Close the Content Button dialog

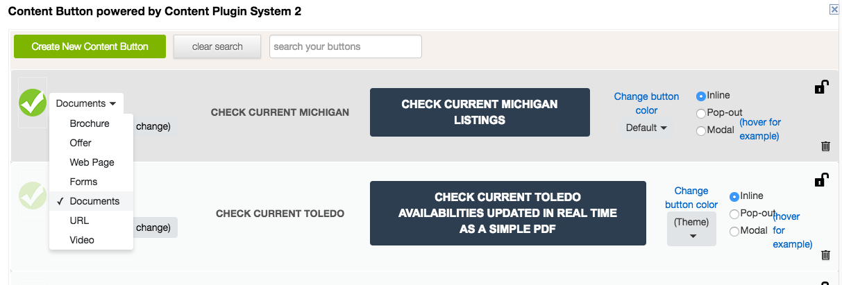pos(834,9)
